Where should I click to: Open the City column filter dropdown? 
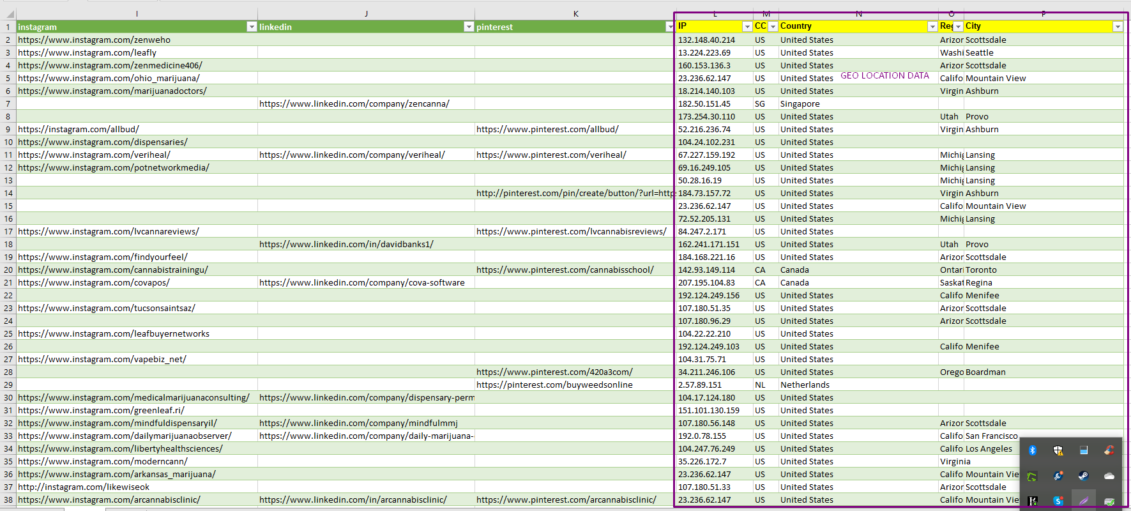coord(1118,27)
